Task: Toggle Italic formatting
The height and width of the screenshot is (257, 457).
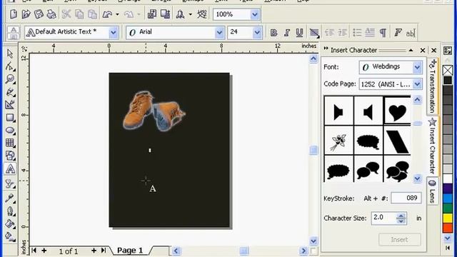Action: click(x=286, y=32)
